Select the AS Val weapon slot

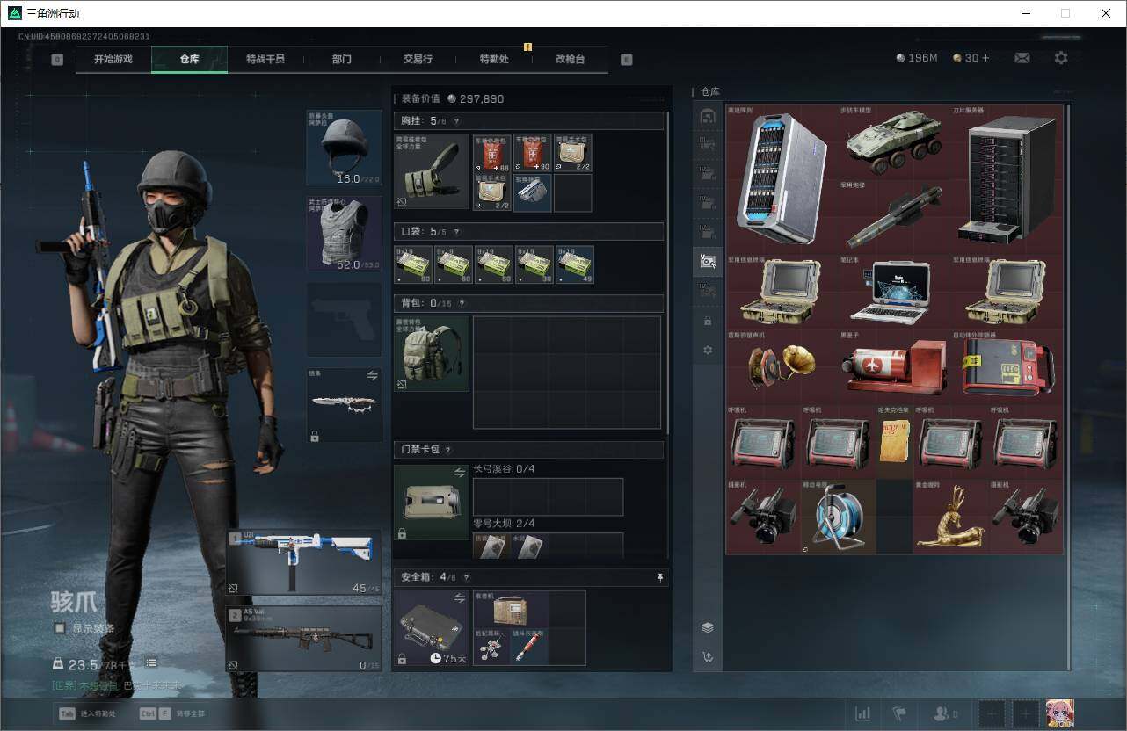point(304,639)
